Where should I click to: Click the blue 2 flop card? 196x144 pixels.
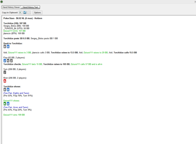pos(5,61)
